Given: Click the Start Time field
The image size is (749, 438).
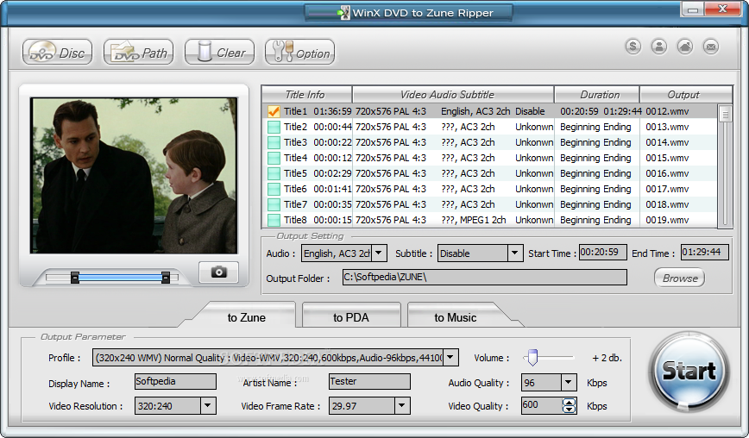Looking at the screenshot, I should [x=603, y=253].
